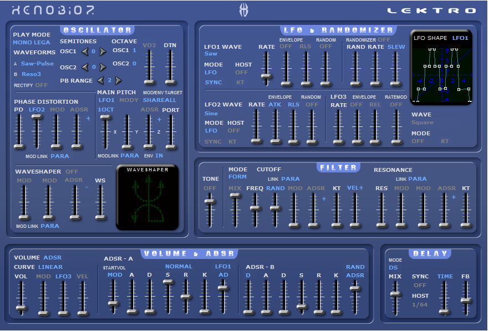Viewport: 489px width, 331px height.
Task: Click the RAND ADSR label for ADSR-B
Action: [355, 271]
